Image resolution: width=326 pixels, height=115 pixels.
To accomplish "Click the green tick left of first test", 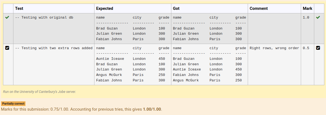I will tap(7, 17).
